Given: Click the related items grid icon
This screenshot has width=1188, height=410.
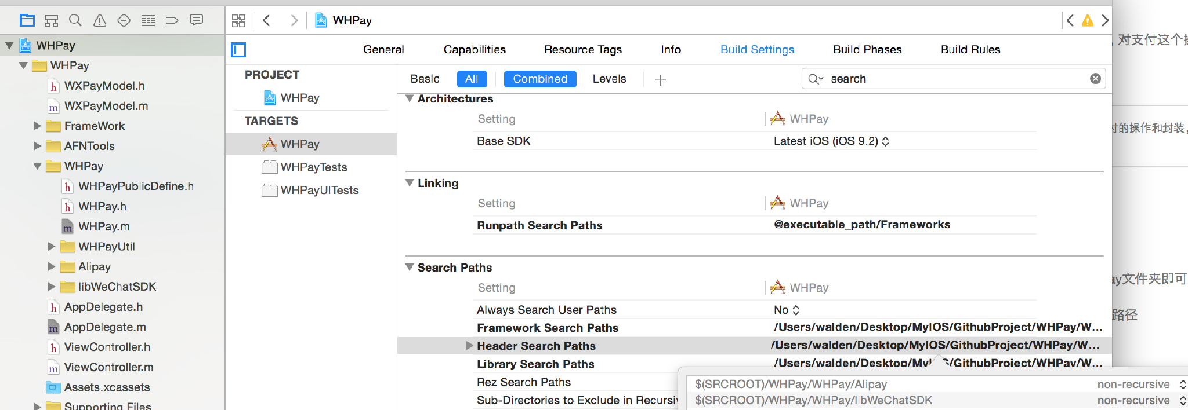Looking at the screenshot, I should [239, 21].
